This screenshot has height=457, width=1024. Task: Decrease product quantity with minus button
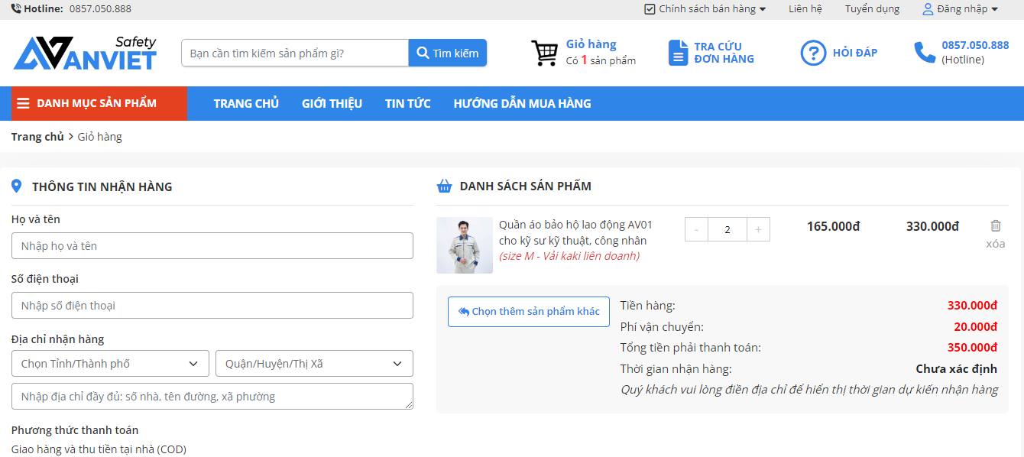pos(696,229)
